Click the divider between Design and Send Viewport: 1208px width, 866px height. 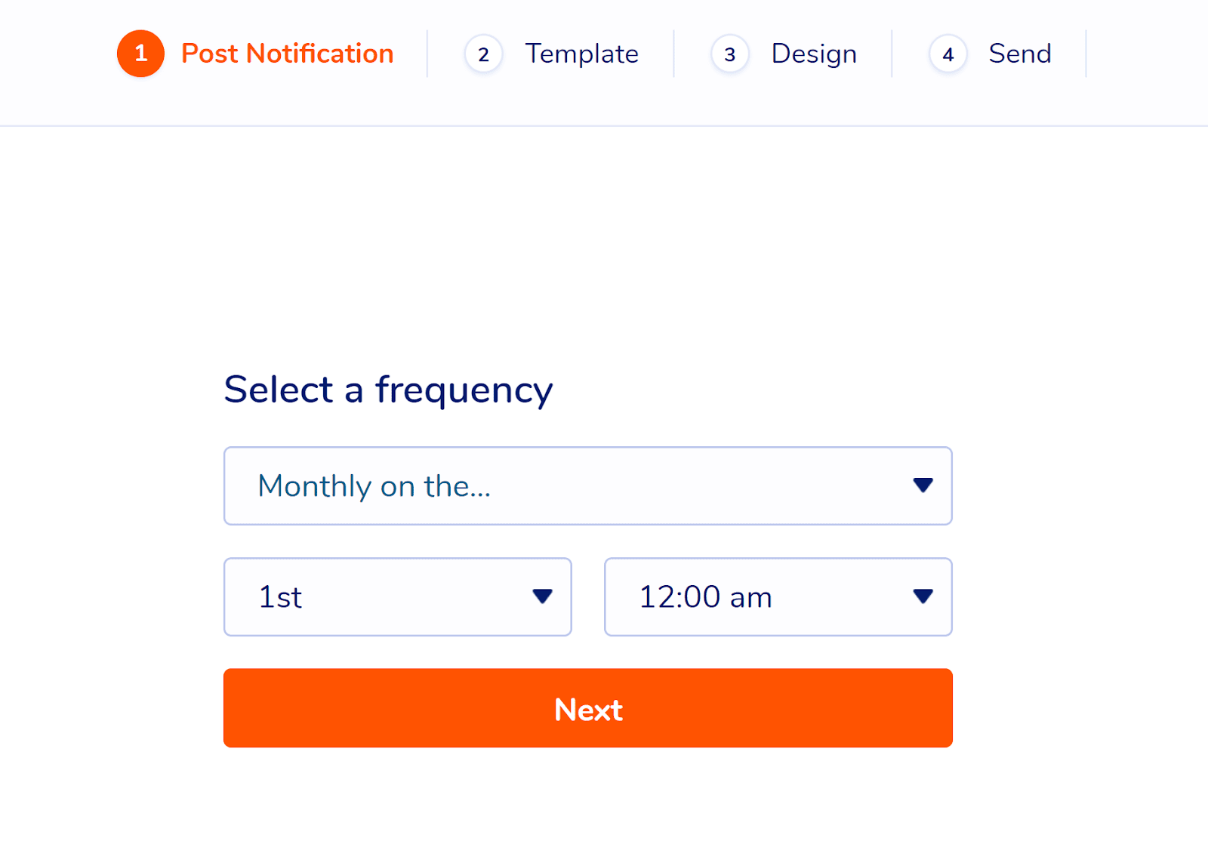[892, 54]
